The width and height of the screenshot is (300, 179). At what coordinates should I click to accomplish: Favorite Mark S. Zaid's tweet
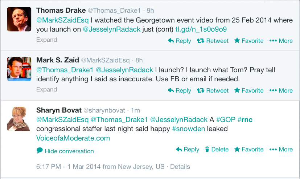pos(249,90)
